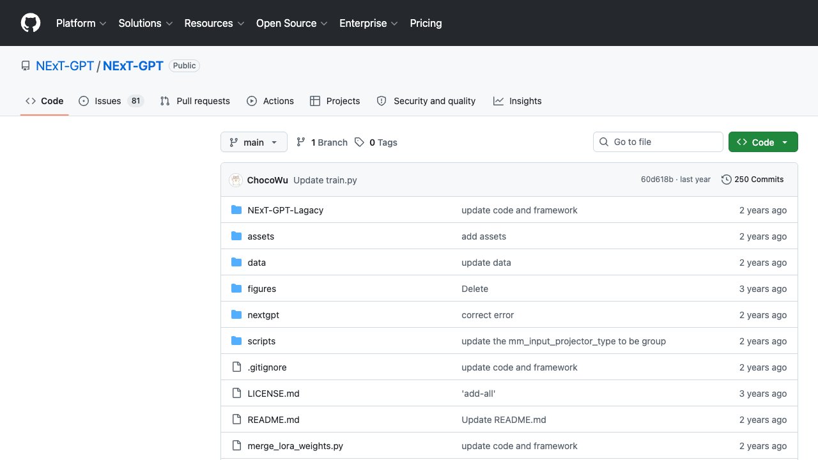The width and height of the screenshot is (818, 460).
Task: Click the Issues count badge 81
Action: 135,101
